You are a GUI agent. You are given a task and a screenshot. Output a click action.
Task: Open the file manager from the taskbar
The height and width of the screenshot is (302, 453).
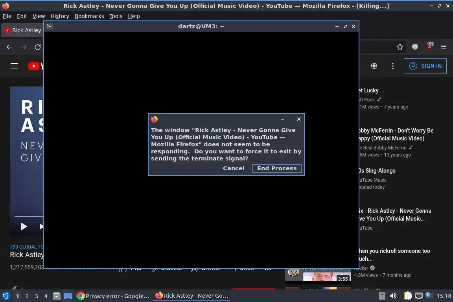57,296
